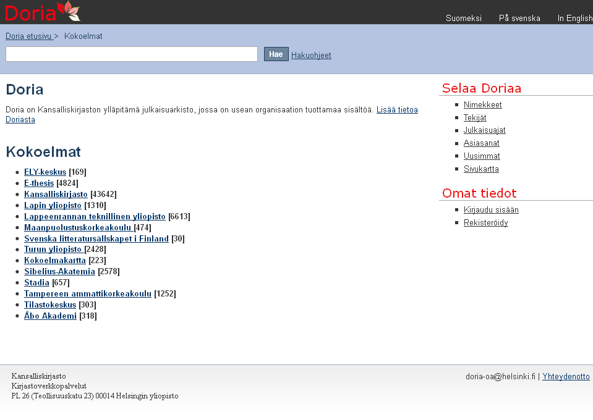Open the Maanpuolustuskorkeakoulu collection
This screenshot has height=420, width=593.
[x=77, y=227]
